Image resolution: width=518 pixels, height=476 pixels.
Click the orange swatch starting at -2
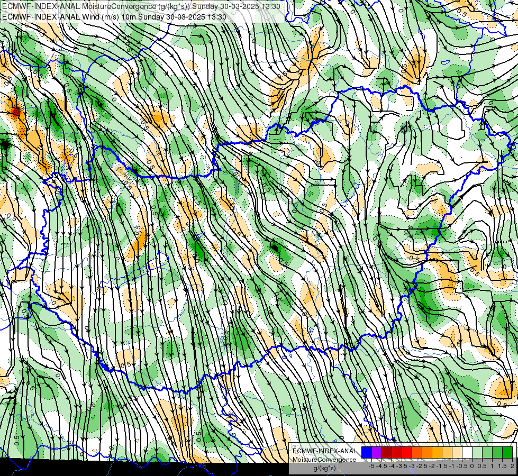click(427, 453)
